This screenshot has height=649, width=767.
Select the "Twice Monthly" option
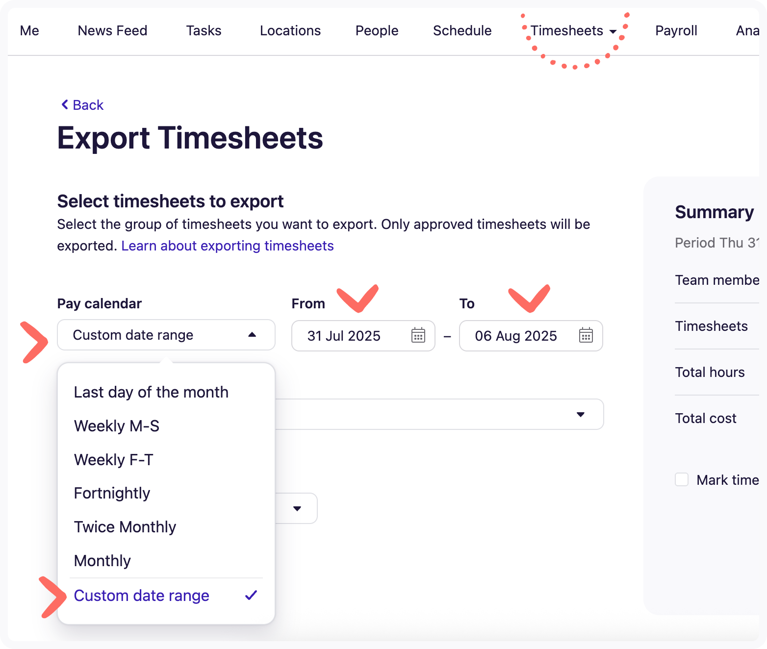coord(125,527)
